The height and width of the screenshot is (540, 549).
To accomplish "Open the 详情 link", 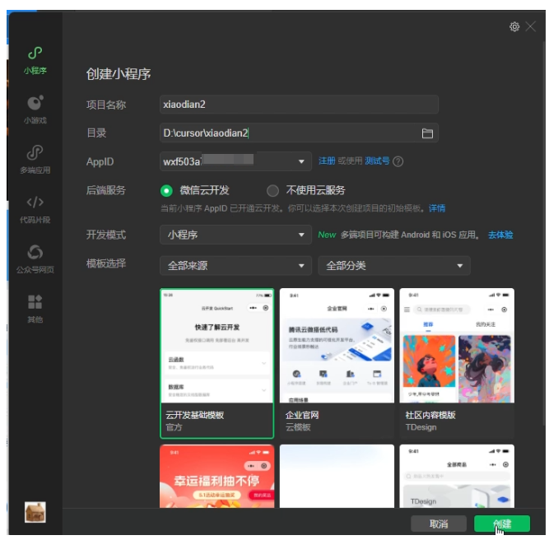I will coord(437,209).
